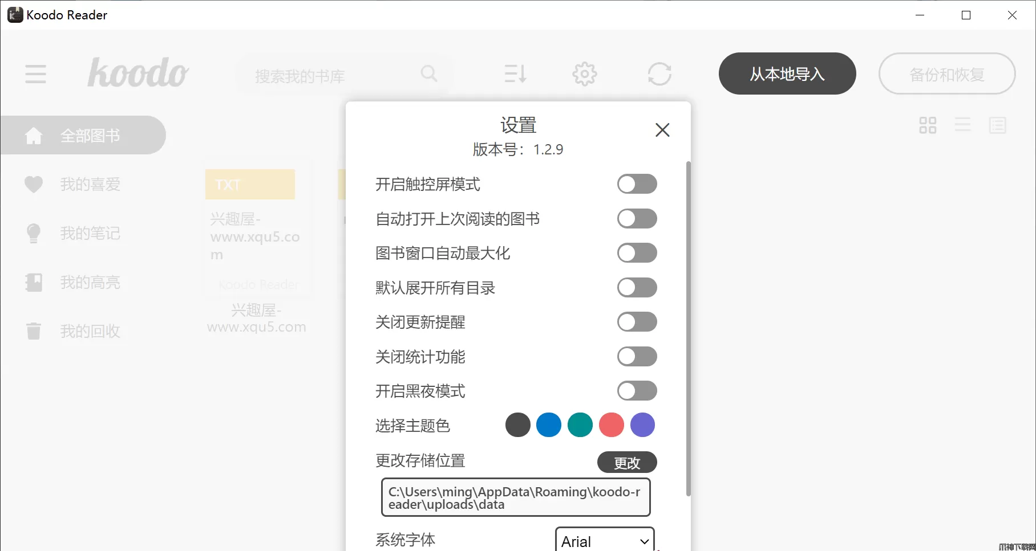Click the settings dialog scrollbar
1036x551 pixels.
click(689, 329)
